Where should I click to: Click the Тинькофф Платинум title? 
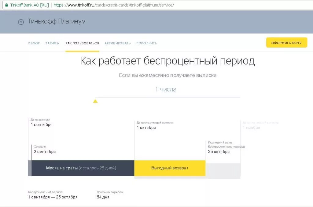[x=57, y=21]
